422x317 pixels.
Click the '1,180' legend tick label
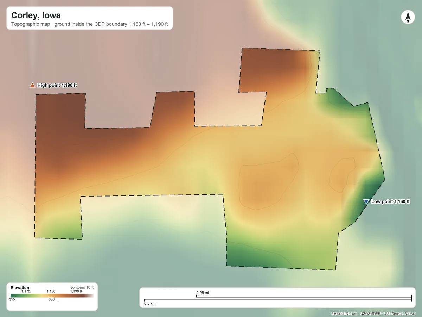[51, 291]
